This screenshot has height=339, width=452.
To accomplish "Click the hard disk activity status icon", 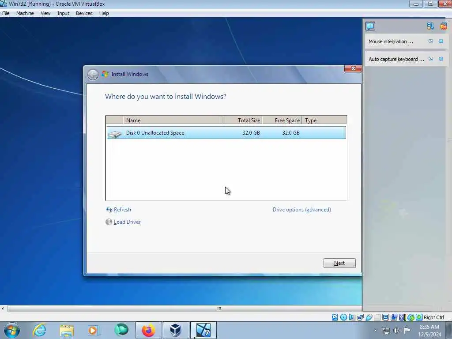I will 335,317.
